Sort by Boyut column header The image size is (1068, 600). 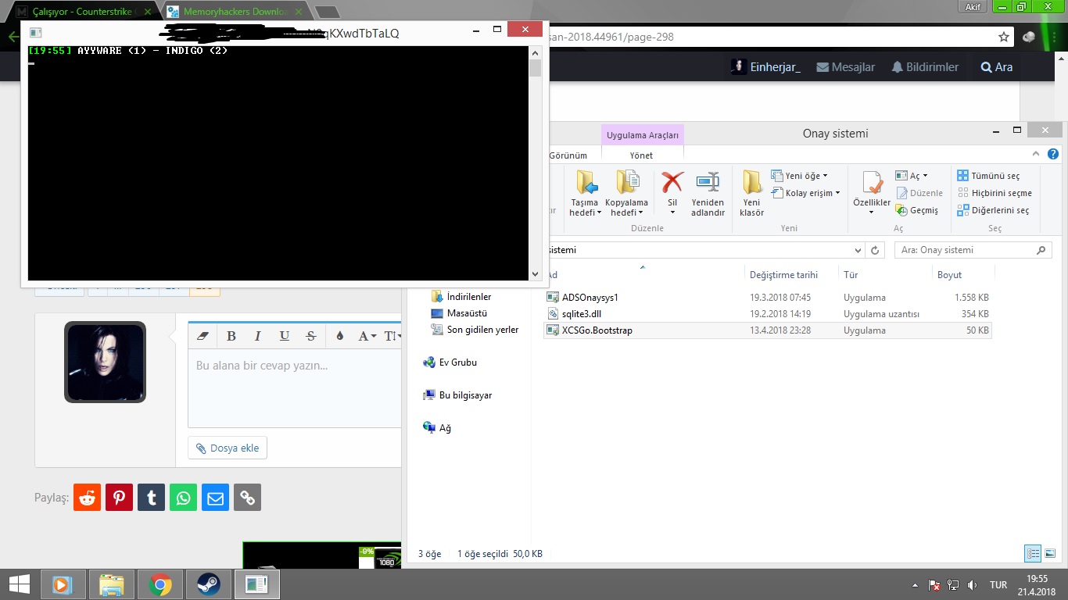click(949, 275)
